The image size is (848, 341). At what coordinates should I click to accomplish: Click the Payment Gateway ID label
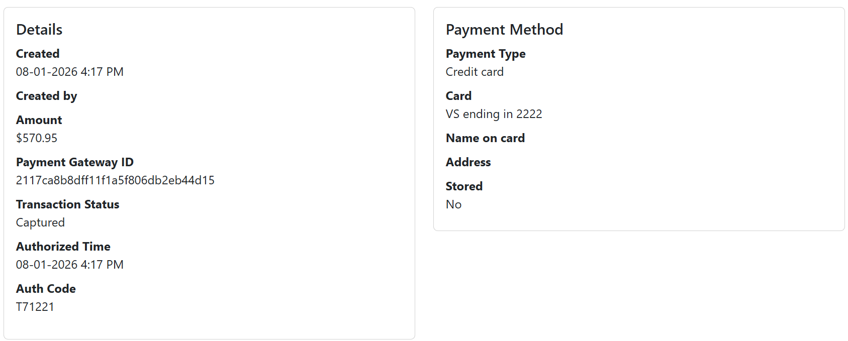(75, 162)
